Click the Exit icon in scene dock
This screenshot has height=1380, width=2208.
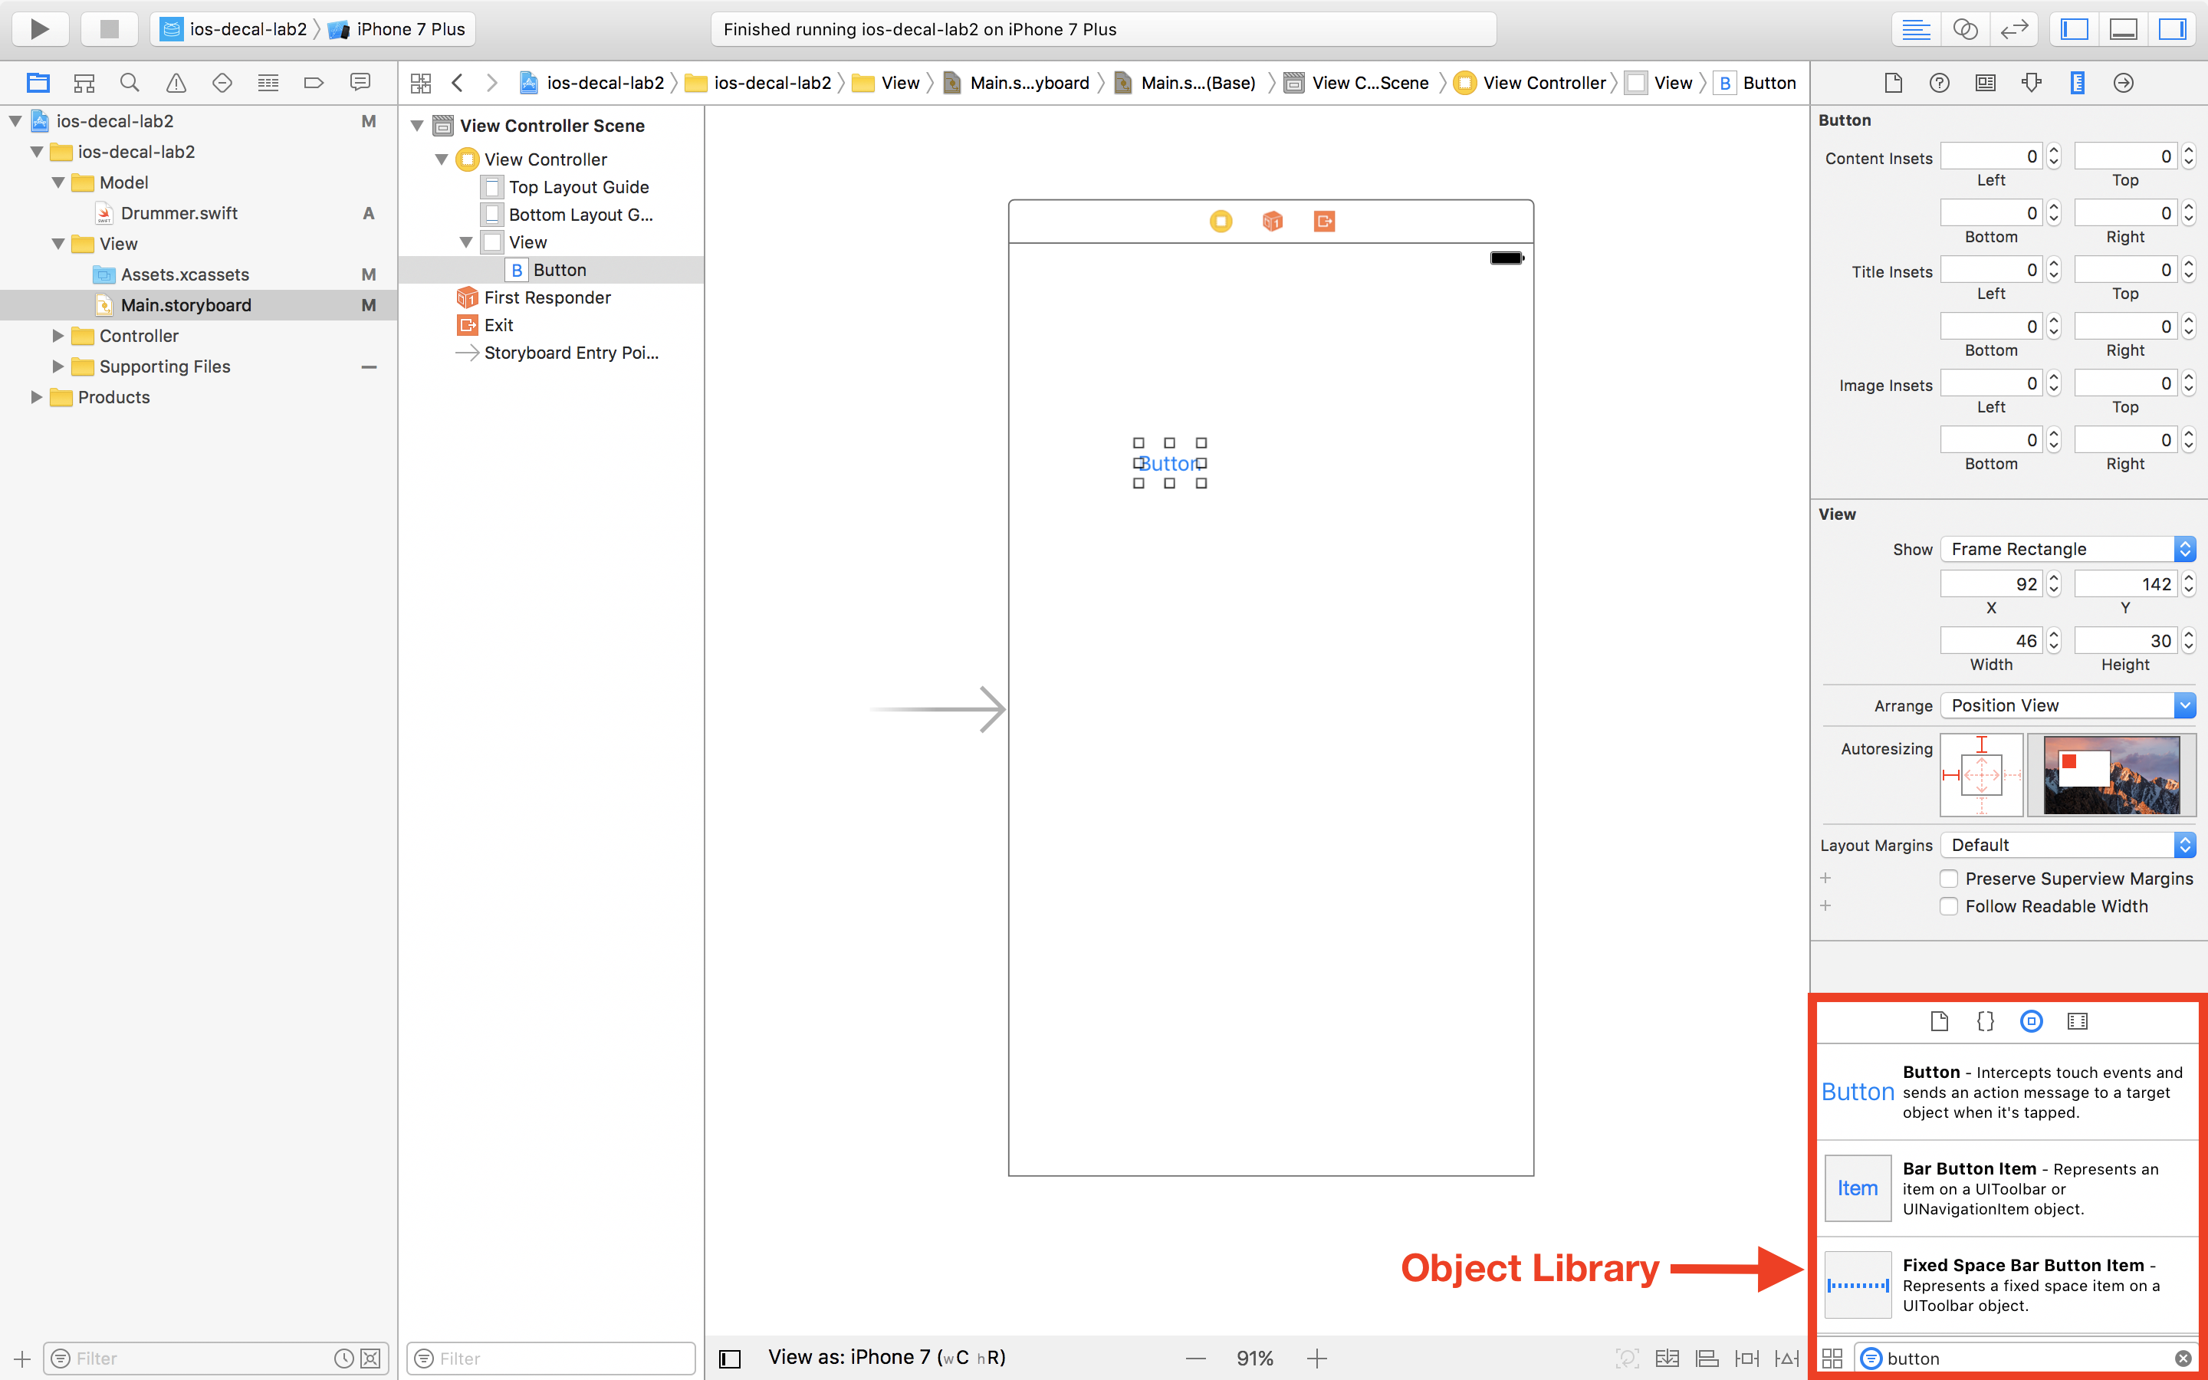pyautogui.click(x=1325, y=221)
